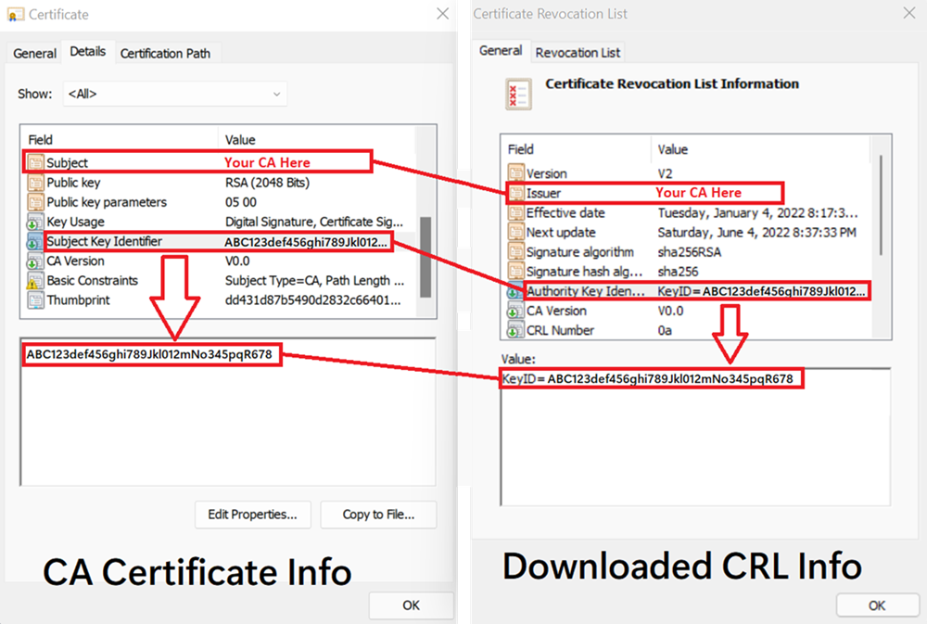
Task: Click the Copy to File button
Action: [x=378, y=515]
